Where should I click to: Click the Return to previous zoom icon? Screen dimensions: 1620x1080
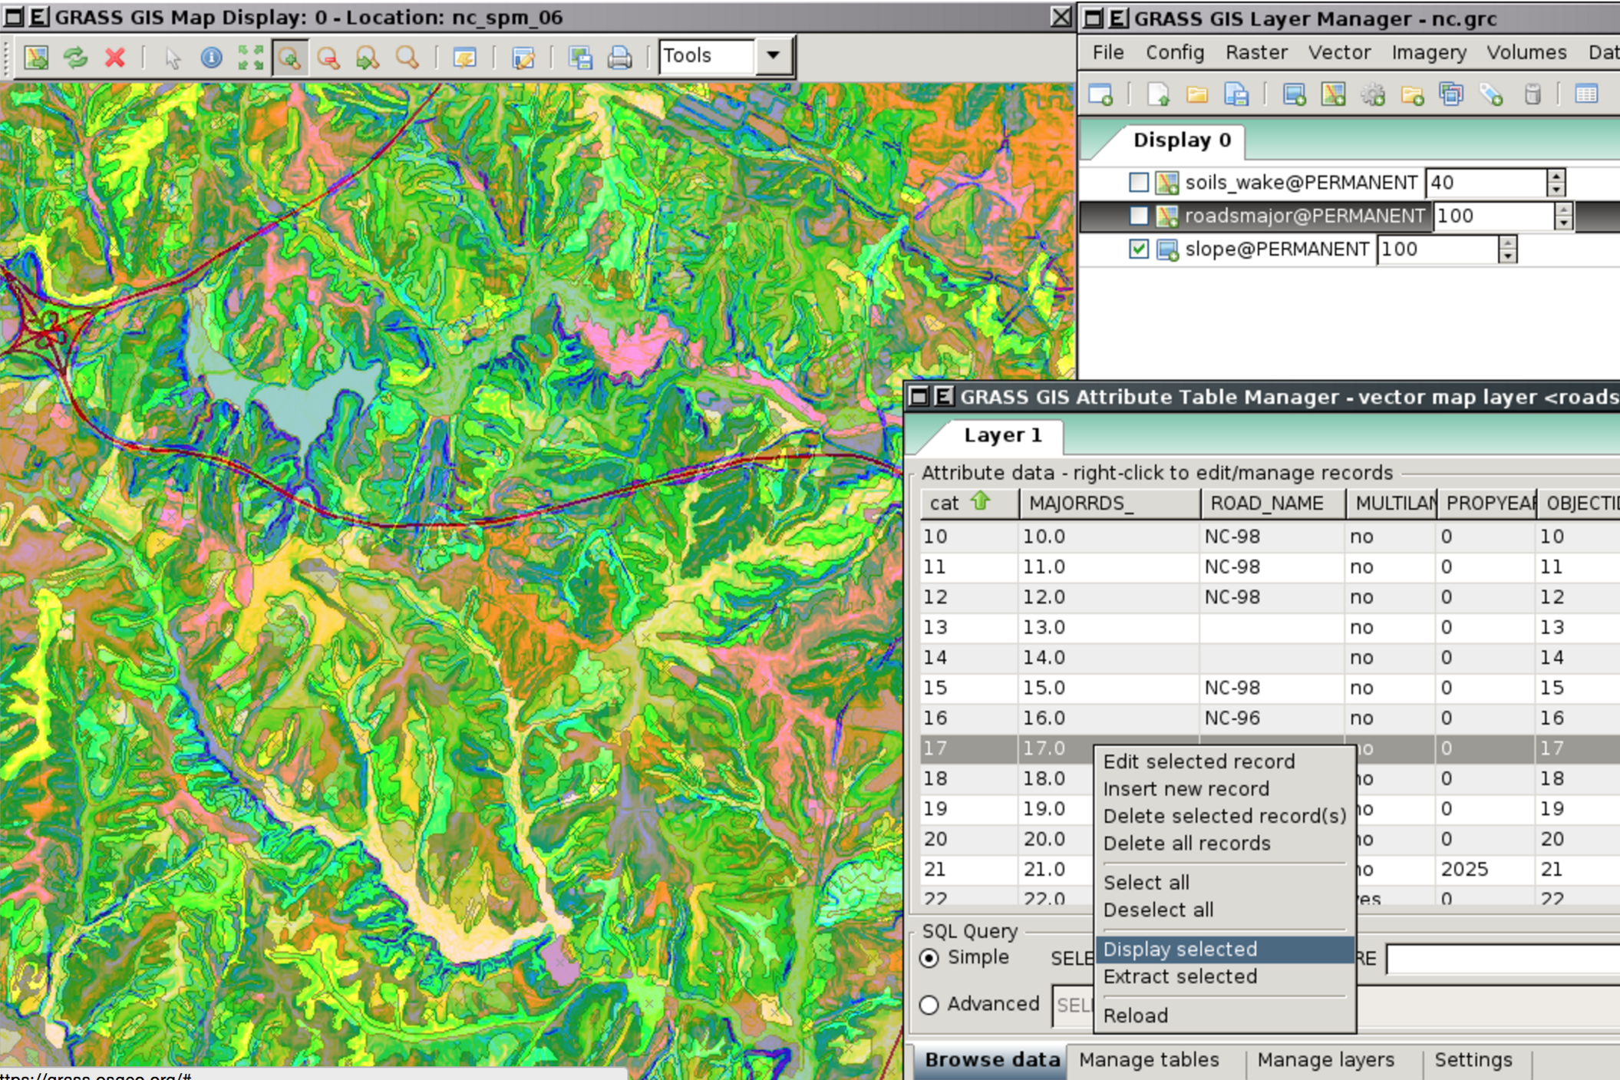pos(368,57)
